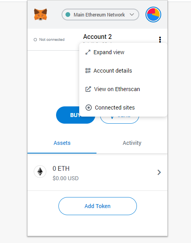Click the three-dot account options icon

(160, 40)
